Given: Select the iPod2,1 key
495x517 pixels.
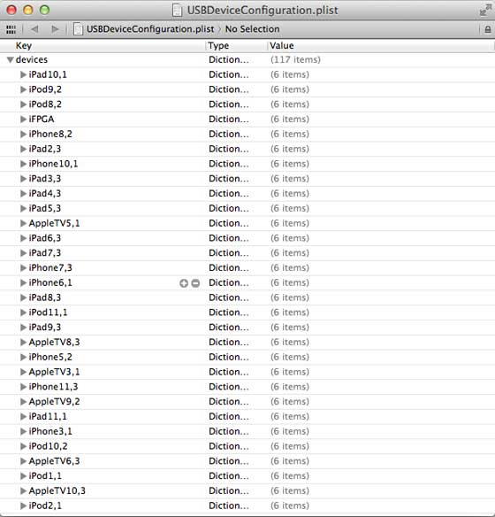Looking at the screenshot, I should [x=45, y=505].
